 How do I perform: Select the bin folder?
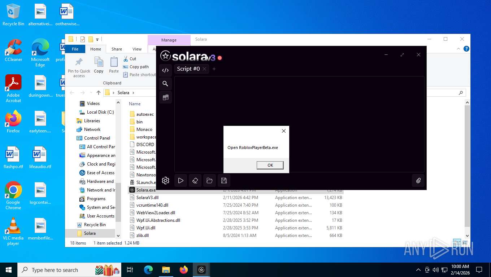point(136,122)
